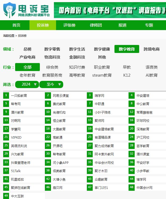This screenshot has width=166, height=199.
Task: Open the 投诉榜 tab
Action: point(43,25)
